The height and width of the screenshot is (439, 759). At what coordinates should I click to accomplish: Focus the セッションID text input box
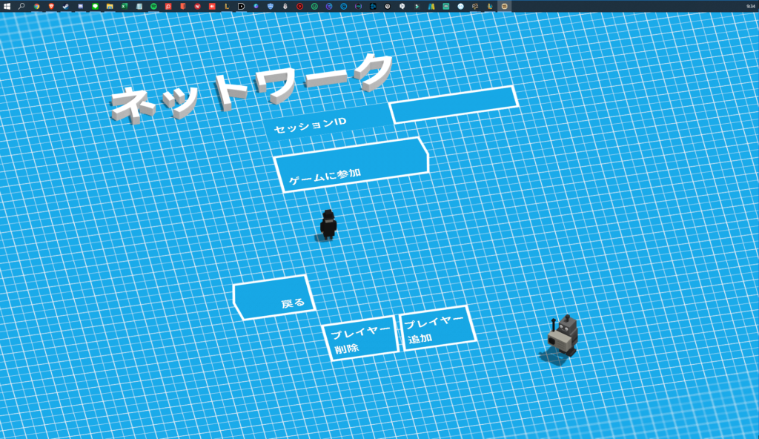point(454,105)
